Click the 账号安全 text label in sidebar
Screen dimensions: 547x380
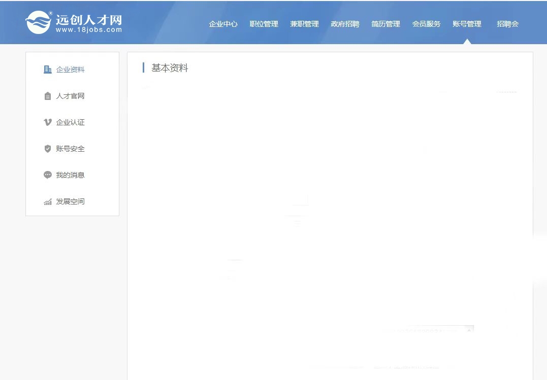coord(70,149)
